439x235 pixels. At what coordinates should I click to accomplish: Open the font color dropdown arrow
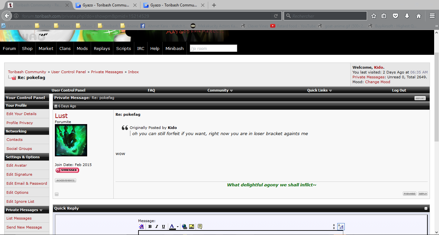[178, 227]
